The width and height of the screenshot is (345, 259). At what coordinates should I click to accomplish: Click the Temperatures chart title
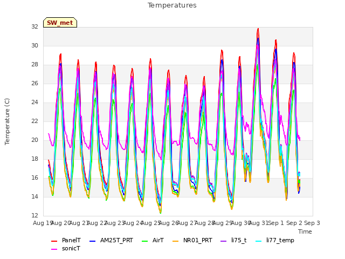tap(172, 5)
